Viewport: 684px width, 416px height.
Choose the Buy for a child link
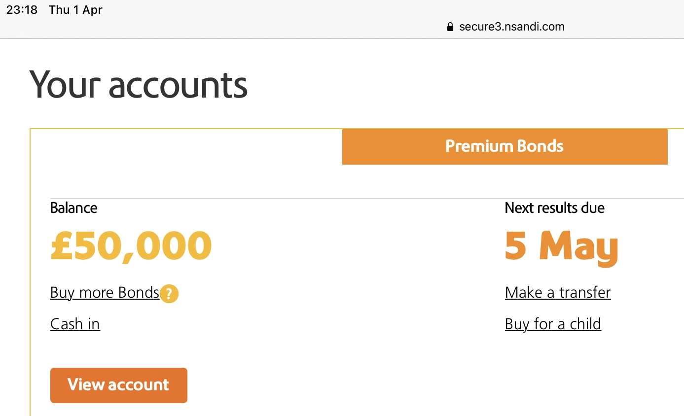click(x=553, y=324)
